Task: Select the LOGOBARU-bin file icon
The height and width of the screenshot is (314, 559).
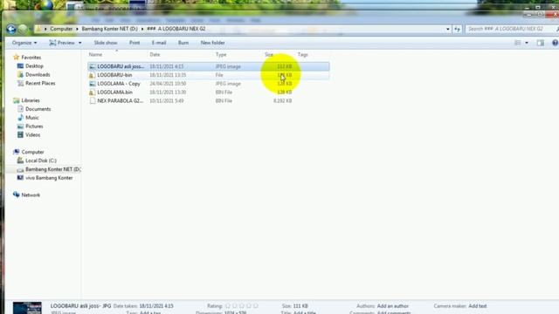Action: (93, 75)
